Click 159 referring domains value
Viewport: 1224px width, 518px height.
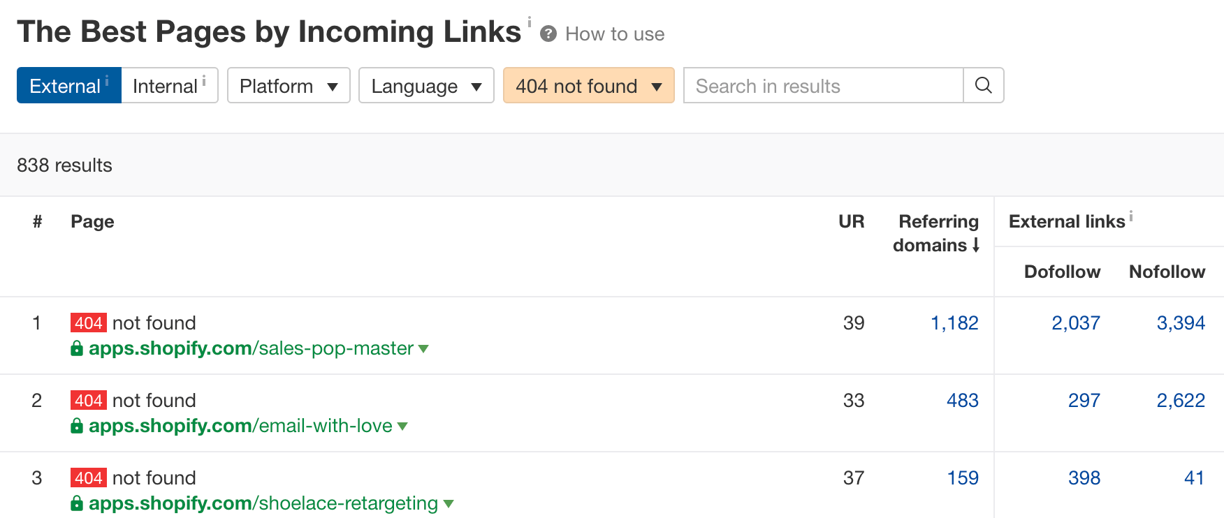tap(963, 478)
